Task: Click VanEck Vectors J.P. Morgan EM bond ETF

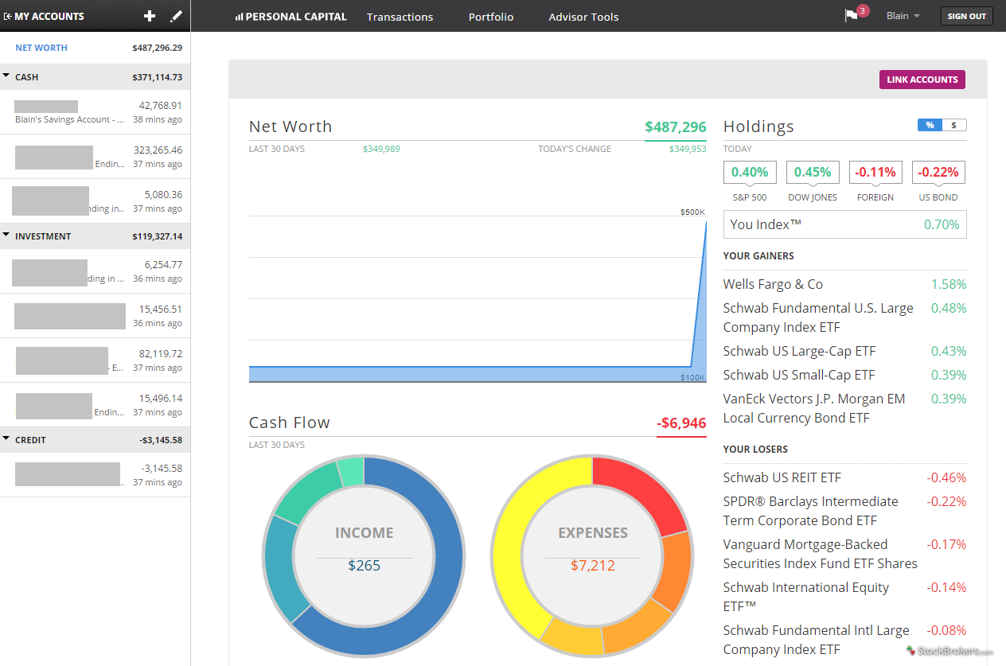Action: (x=814, y=408)
